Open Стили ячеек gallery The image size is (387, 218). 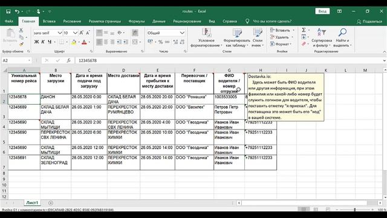[258, 37]
